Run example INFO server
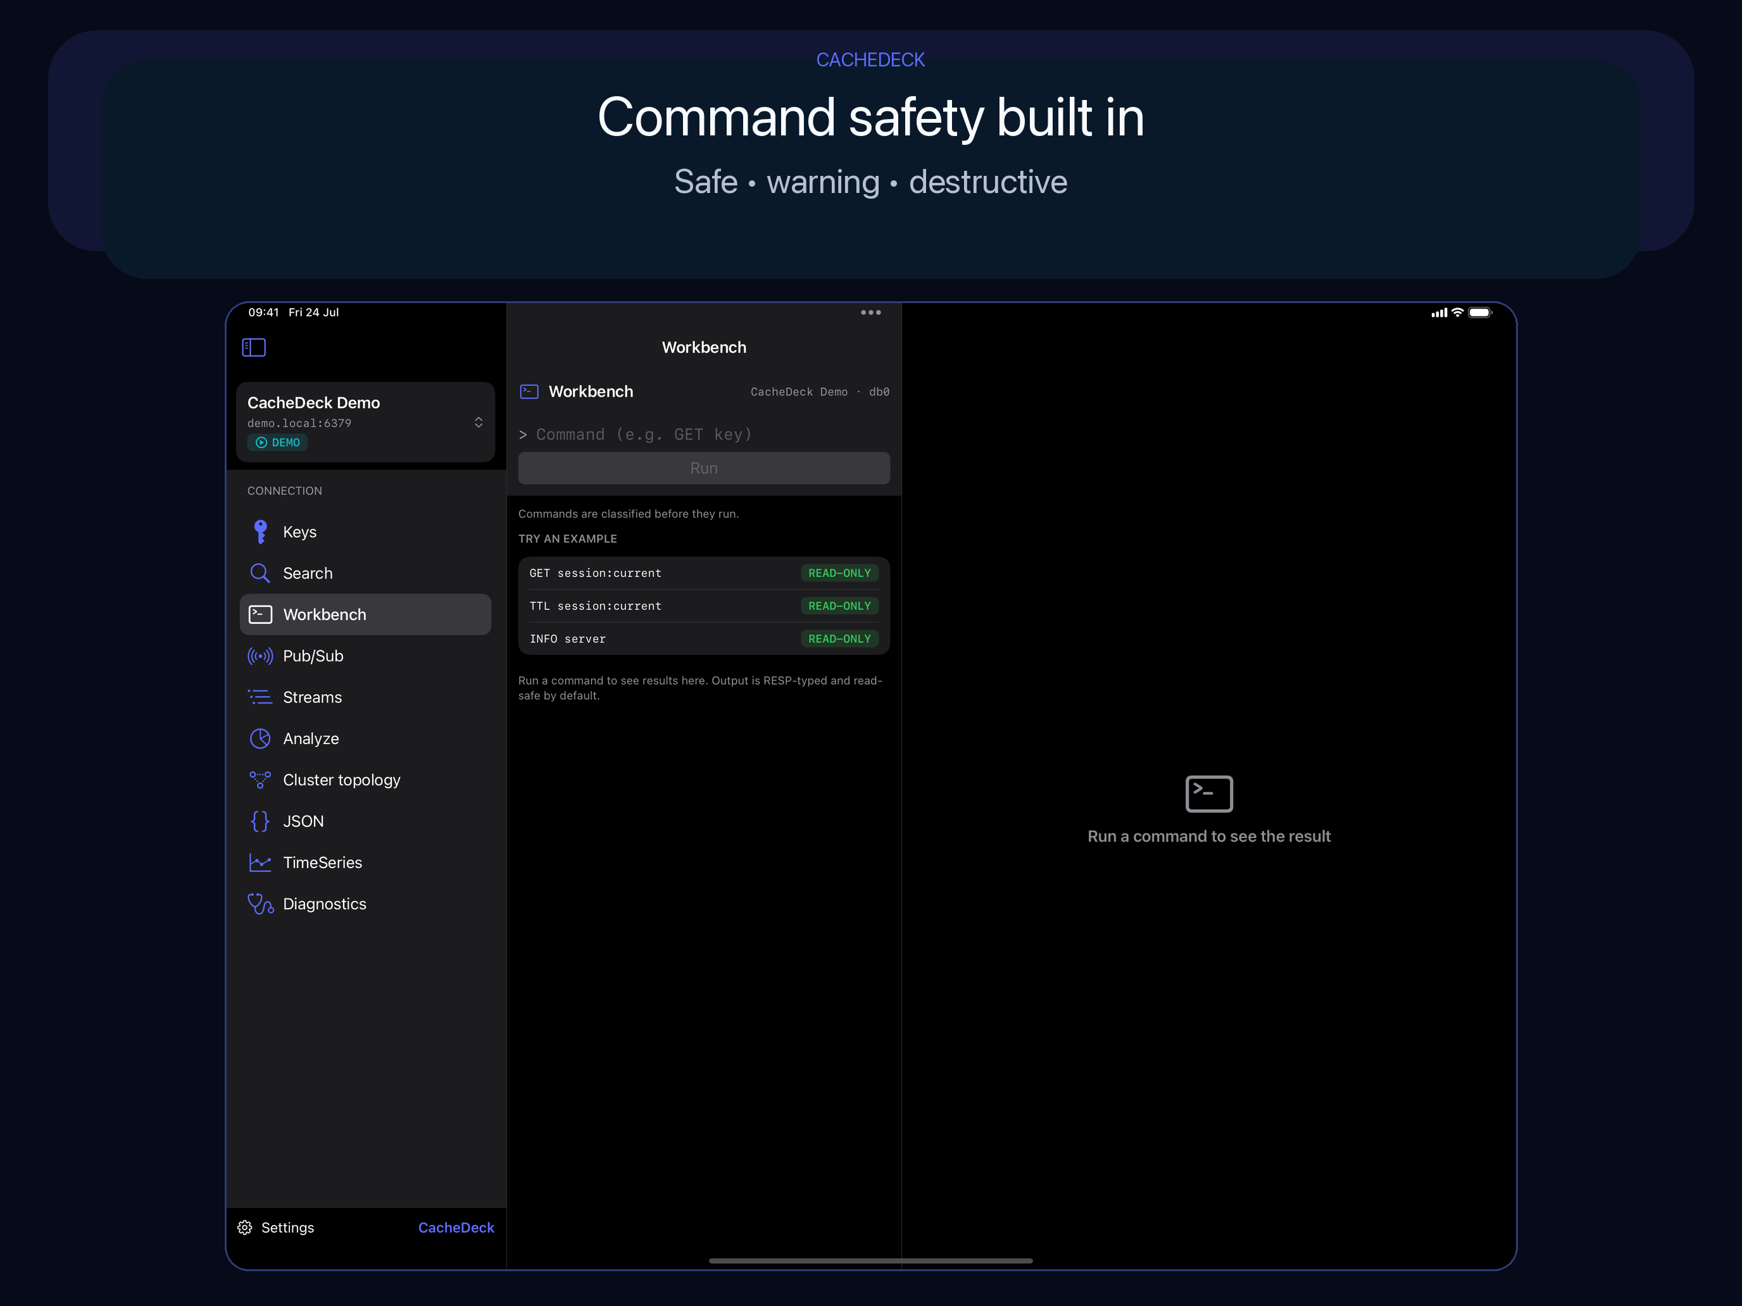Screen dimensions: 1742x1306 coord(704,638)
